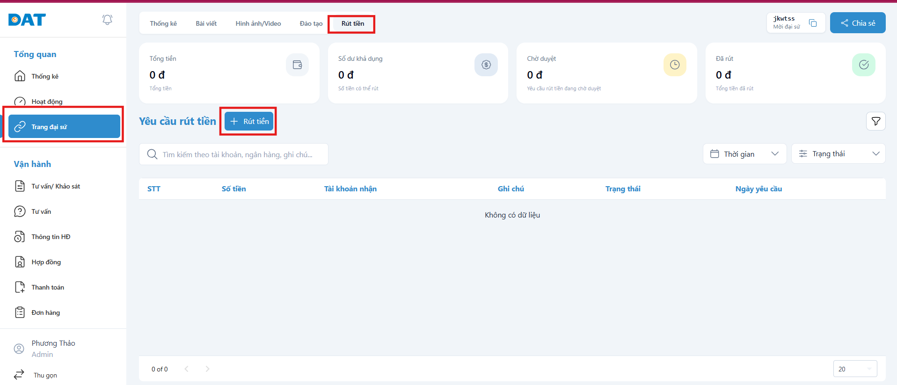Image resolution: width=897 pixels, height=385 pixels.
Task: Click the Tài khoản nhận column header
Action: [x=350, y=189]
